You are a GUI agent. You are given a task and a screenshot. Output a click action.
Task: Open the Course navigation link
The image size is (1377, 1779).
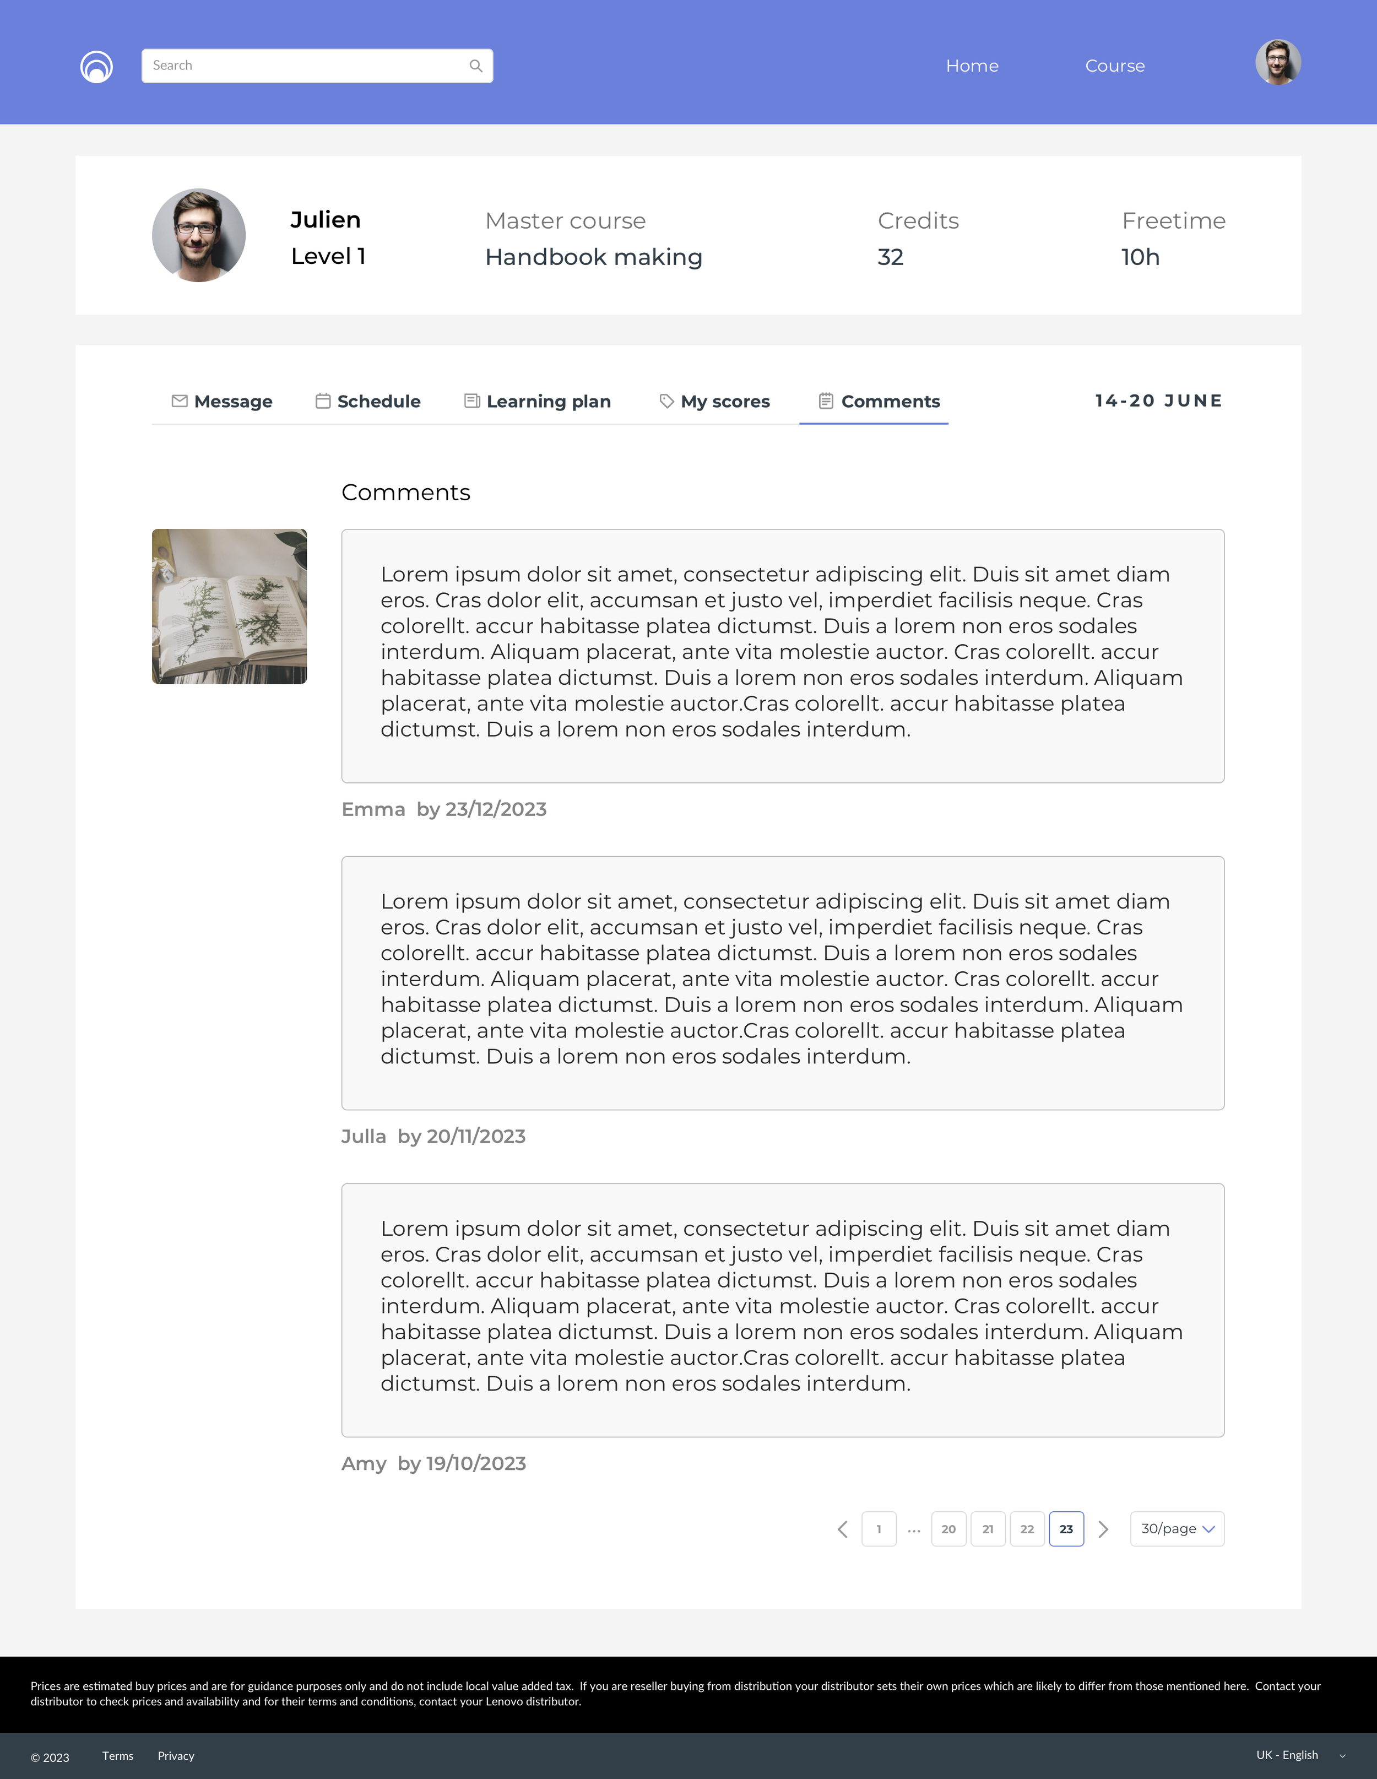(1114, 66)
